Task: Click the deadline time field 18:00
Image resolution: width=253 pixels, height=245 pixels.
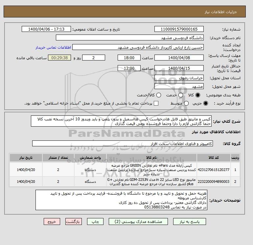Action: click(129, 58)
